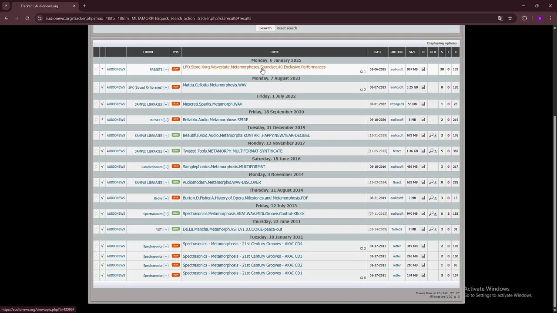
Task: Select the Tracker :: Audionews.org browser tab
Action: pyautogui.click(x=44, y=6)
